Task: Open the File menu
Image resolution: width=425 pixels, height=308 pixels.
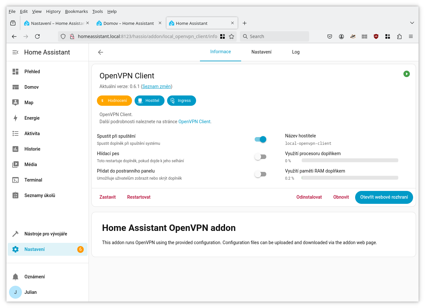Action: click(12, 11)
